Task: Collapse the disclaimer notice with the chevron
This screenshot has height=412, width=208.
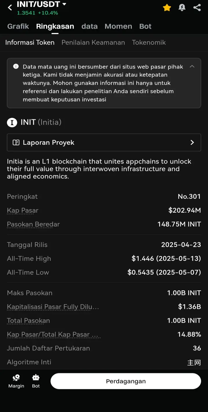Action: pos(192,66)
